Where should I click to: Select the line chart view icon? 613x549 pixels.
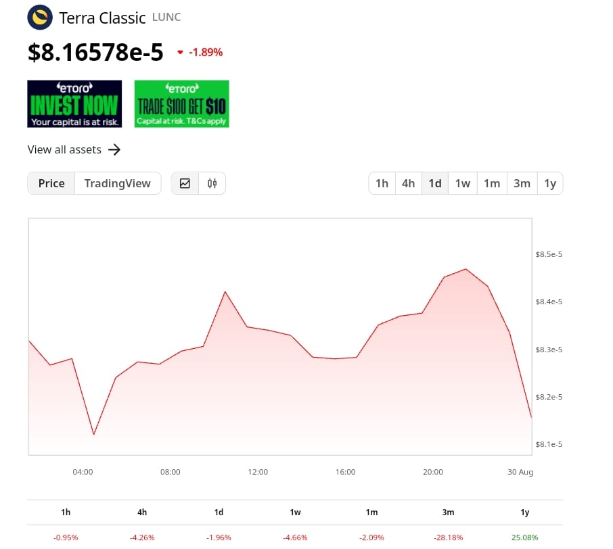[185, 183]
